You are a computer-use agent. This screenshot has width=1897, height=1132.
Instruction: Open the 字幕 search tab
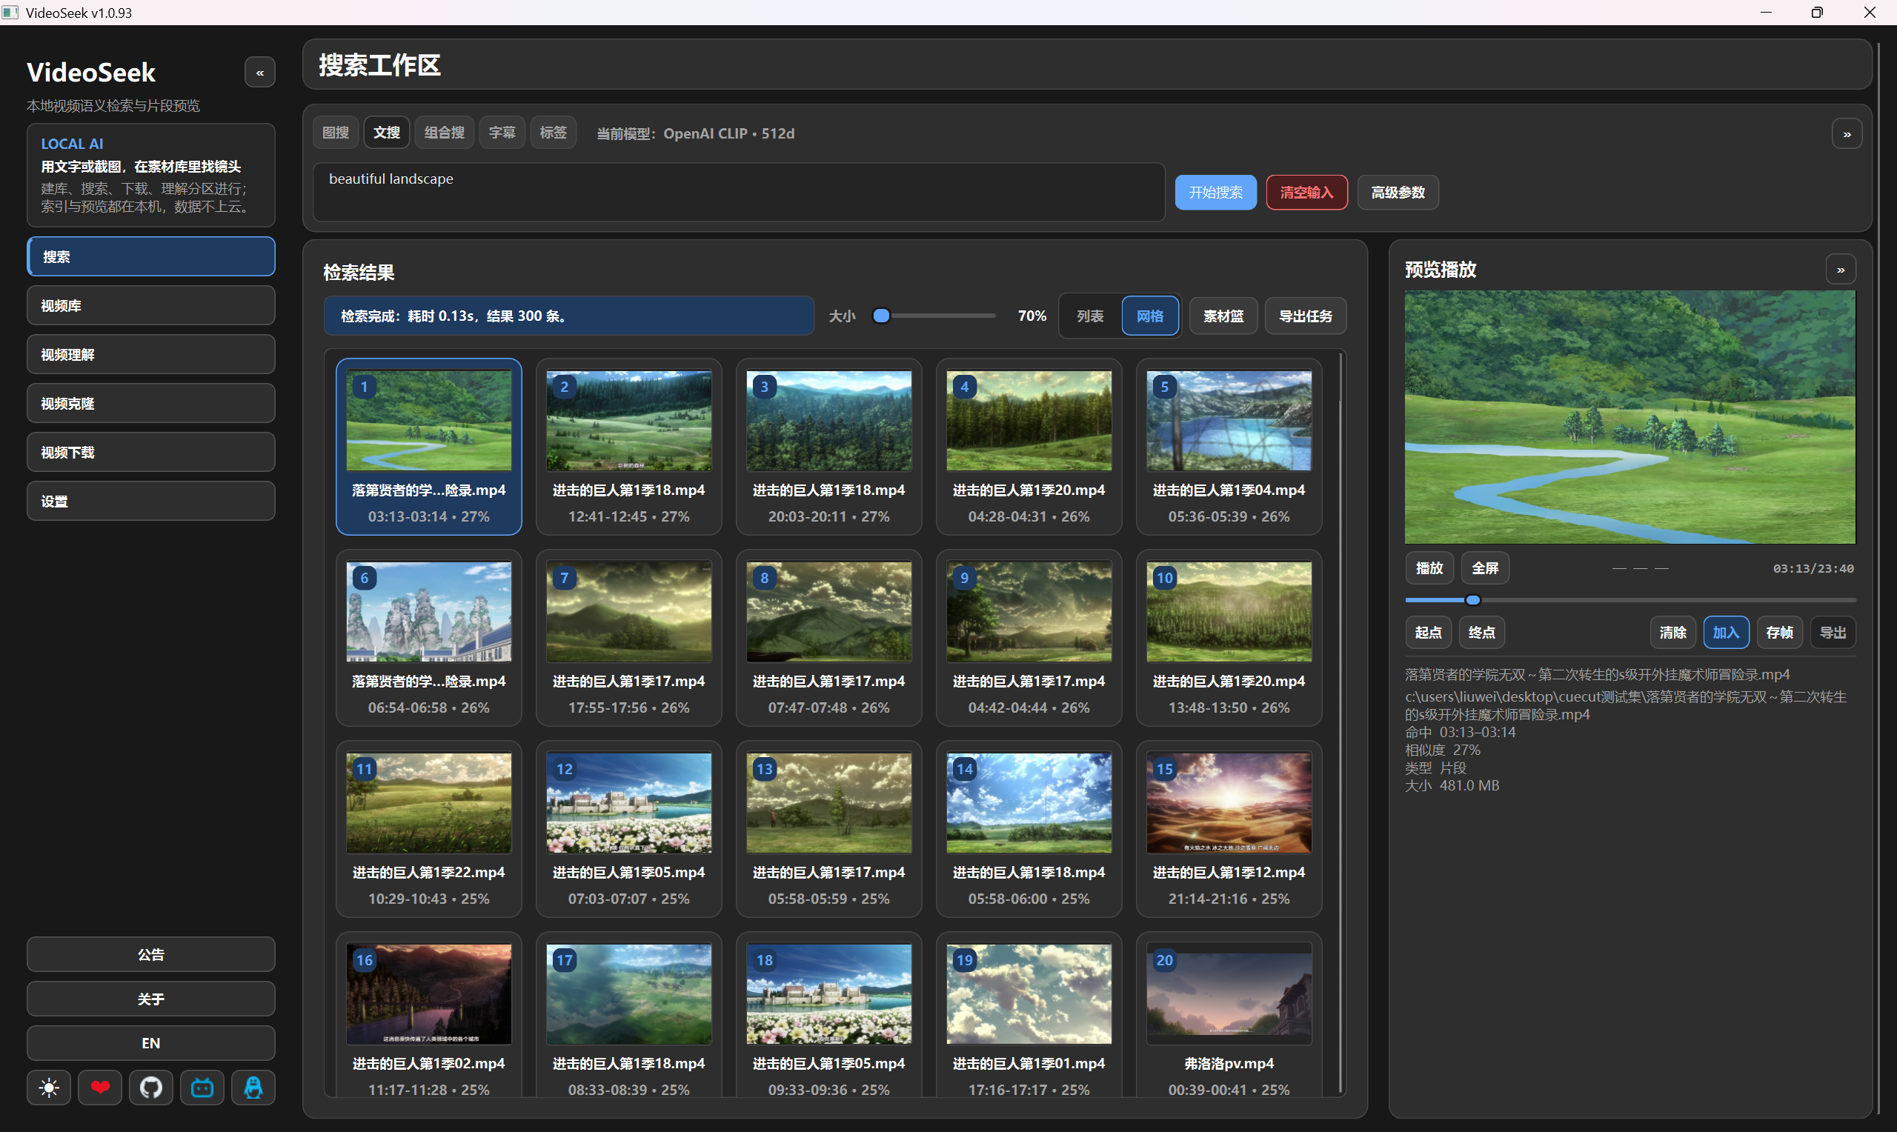[502, 133]
